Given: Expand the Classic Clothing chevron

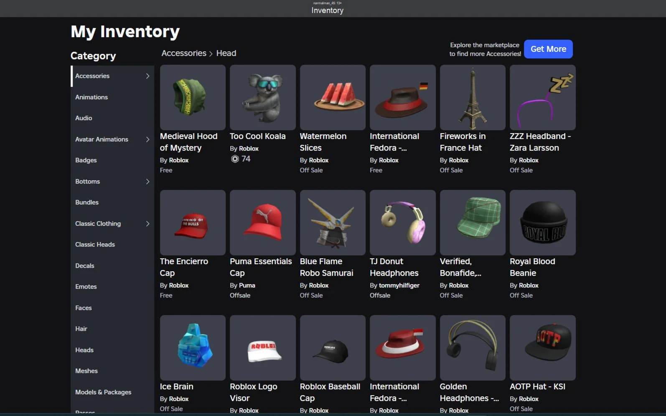Looking at the screenshot, I should tap(147, 224).
